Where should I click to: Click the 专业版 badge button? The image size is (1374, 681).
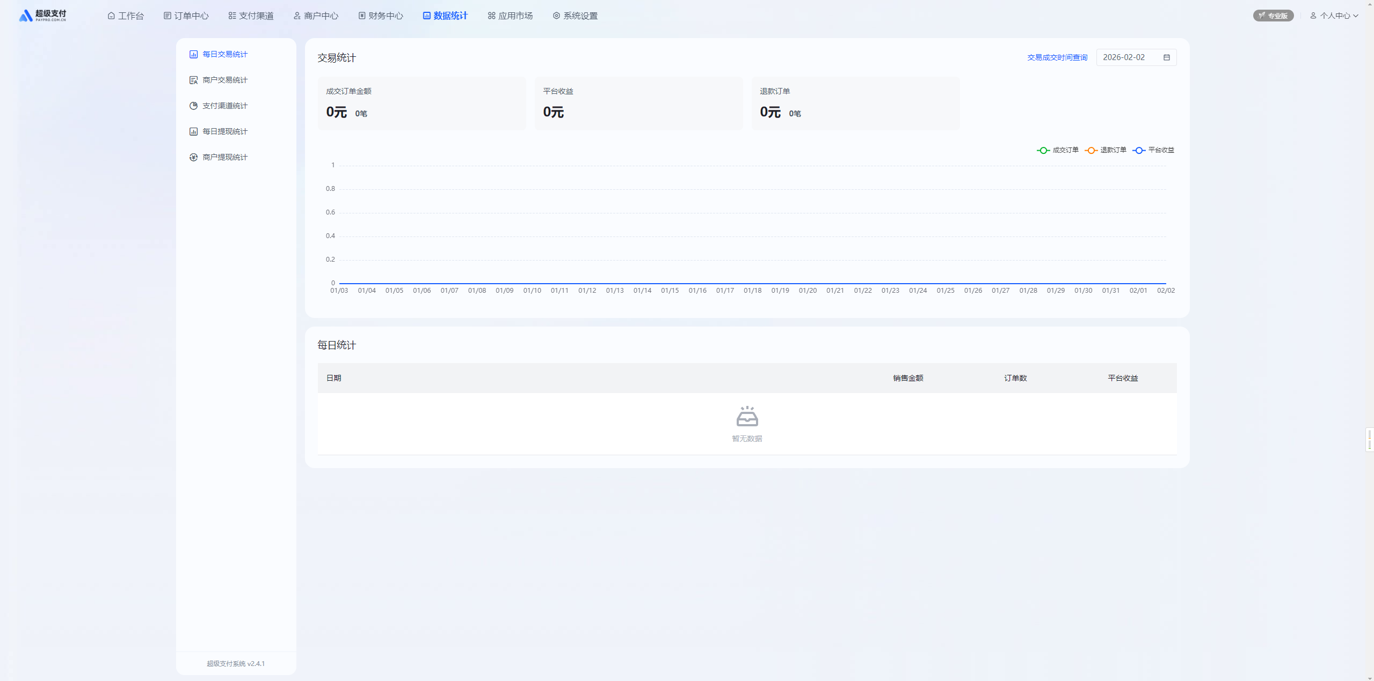point(1273,16)
